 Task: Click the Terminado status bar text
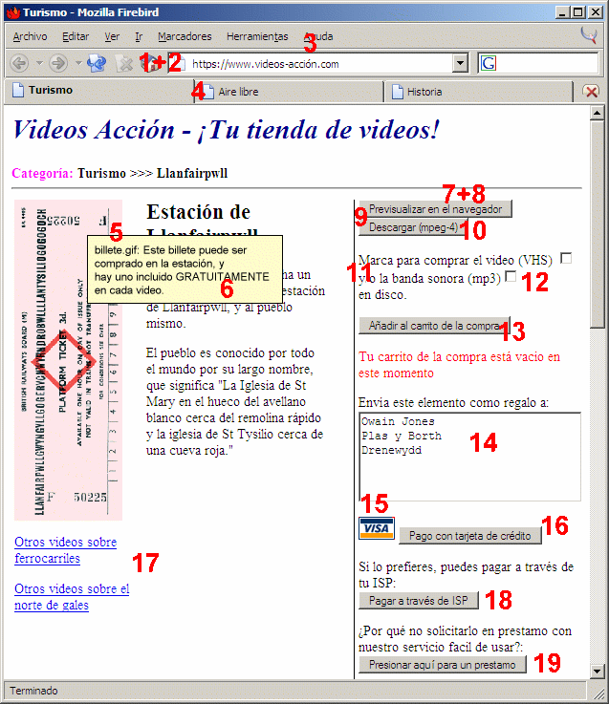(33, 691)
